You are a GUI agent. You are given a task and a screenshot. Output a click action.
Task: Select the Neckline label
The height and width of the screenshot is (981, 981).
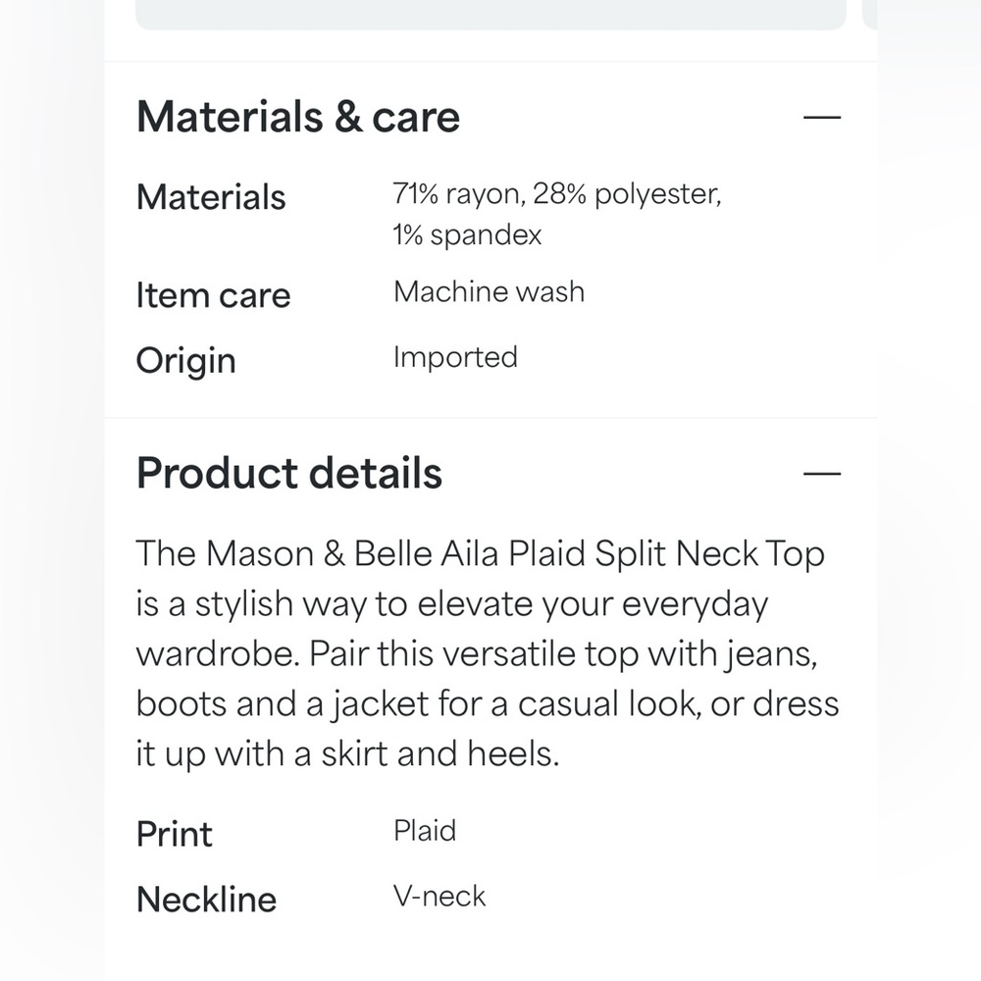pyautogui.click(x=207, y=900)
